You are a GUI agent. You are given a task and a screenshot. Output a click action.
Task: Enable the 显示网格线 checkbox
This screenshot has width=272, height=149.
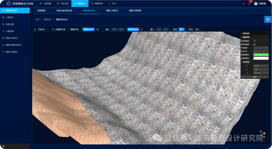pos(254,41)
